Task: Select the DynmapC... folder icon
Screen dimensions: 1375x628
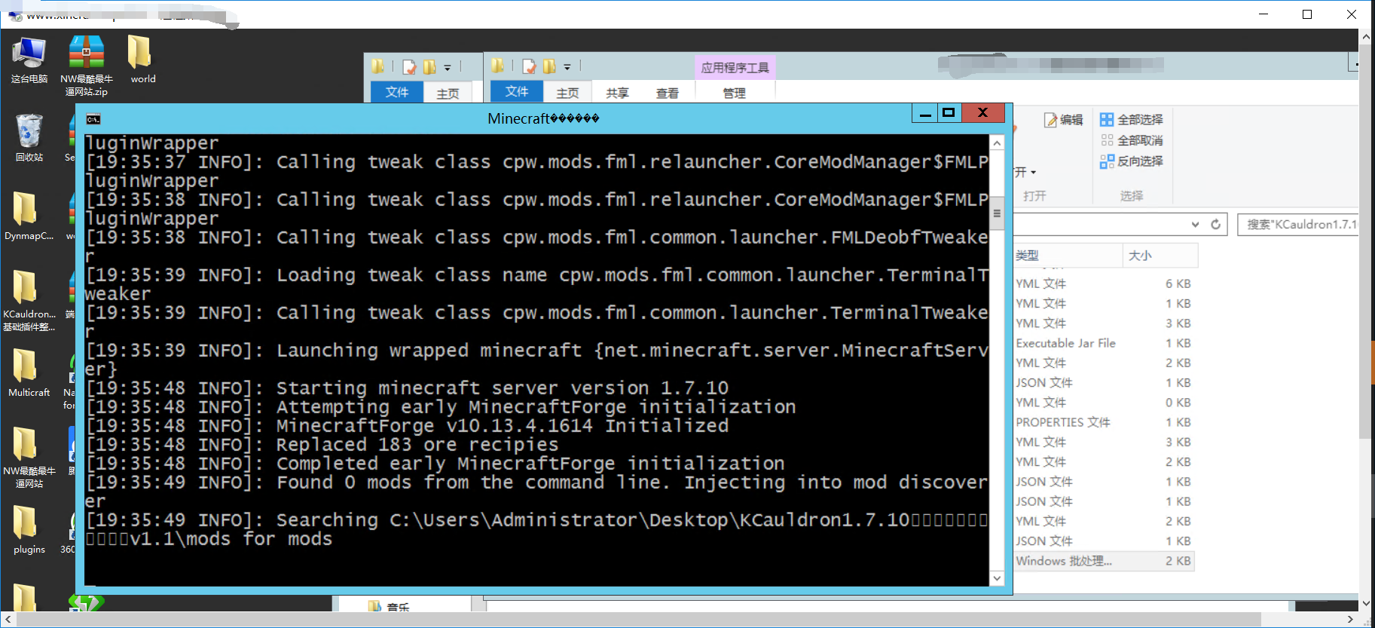Action: [x=29, y=216]
